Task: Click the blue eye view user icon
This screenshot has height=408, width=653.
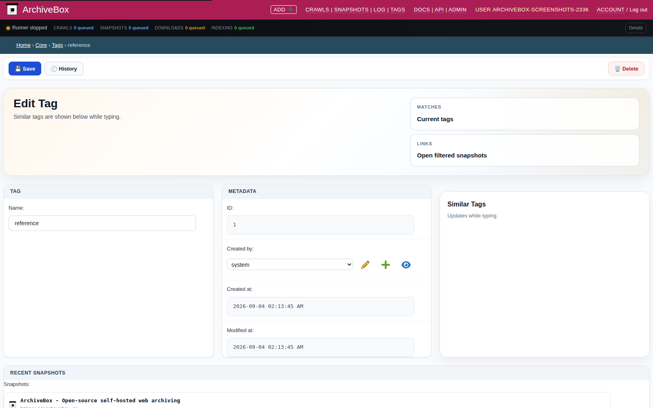Action: [x=406, y=265]
